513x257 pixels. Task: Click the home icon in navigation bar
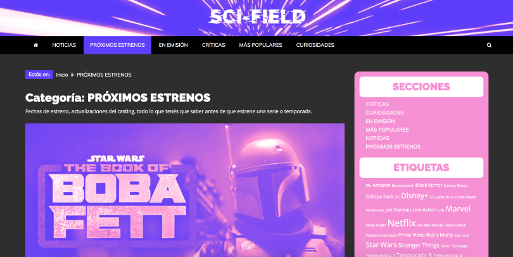coord(35,45)
